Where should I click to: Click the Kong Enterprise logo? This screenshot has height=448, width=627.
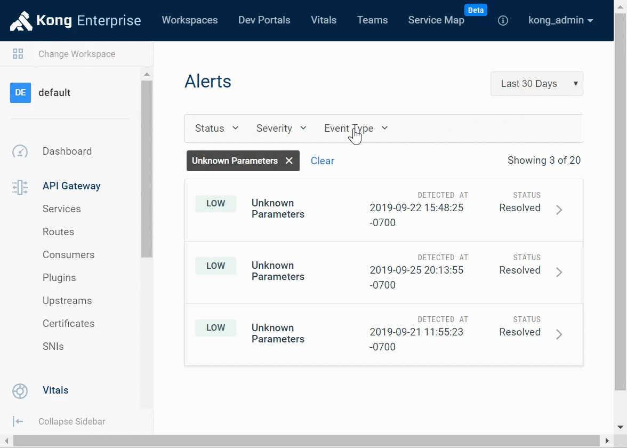(x=76, y=20)
